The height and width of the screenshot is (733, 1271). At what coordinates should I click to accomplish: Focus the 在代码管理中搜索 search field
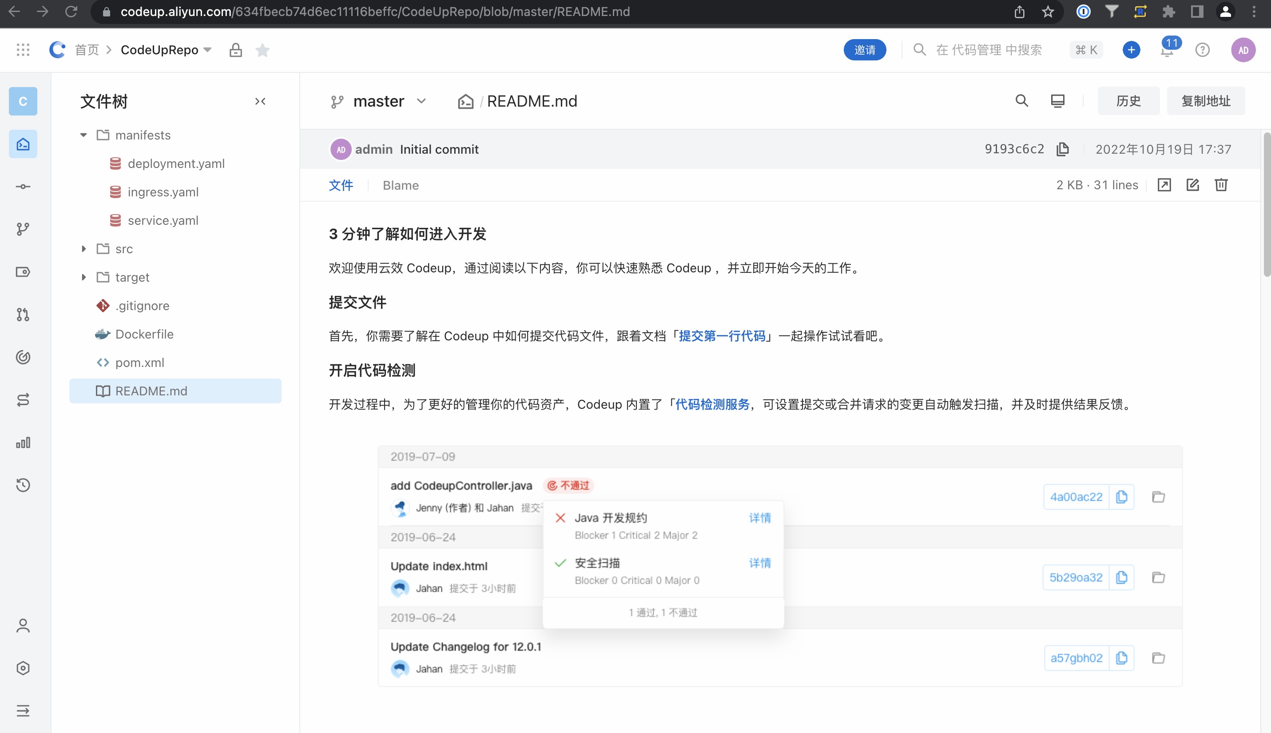click(989, 50)
